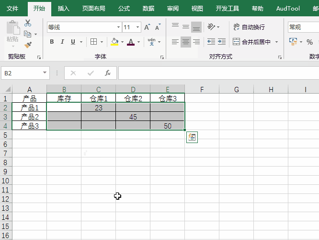This screenshot has width=319, height=240.
Task: Click the 自动换行 wrap text button
Action: point(249,27)
